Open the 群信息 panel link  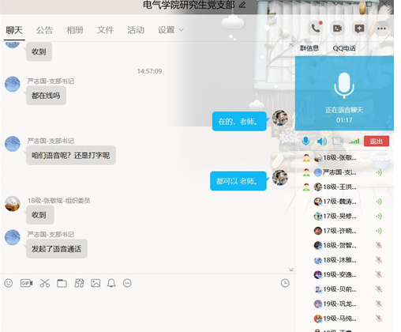point(309,48)
